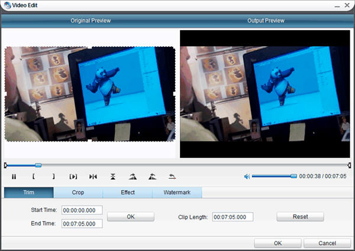Set trim end point bracket icon

[x=53, y=176]
